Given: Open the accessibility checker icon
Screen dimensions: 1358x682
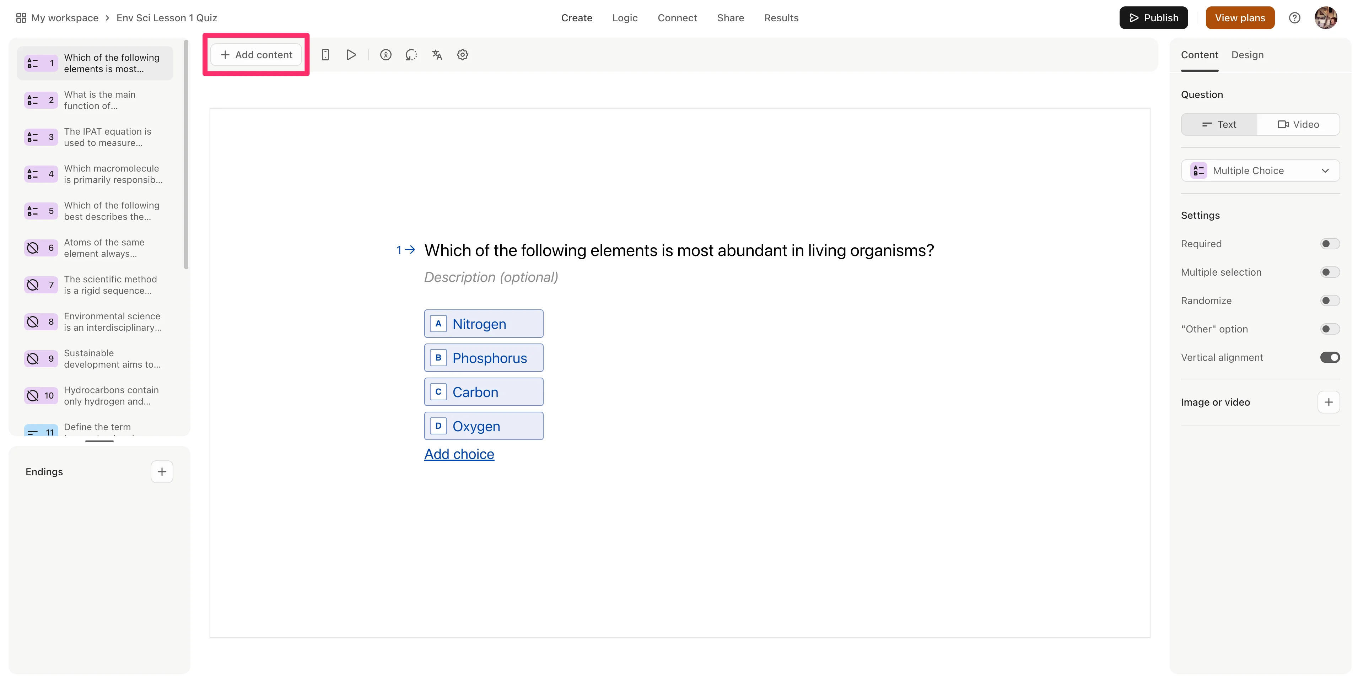Looking at the screenshot, I should 386,55.
